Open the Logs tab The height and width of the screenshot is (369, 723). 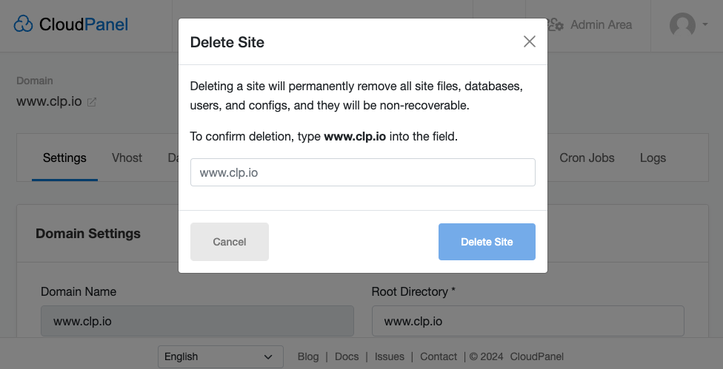(x=653, y=158)
